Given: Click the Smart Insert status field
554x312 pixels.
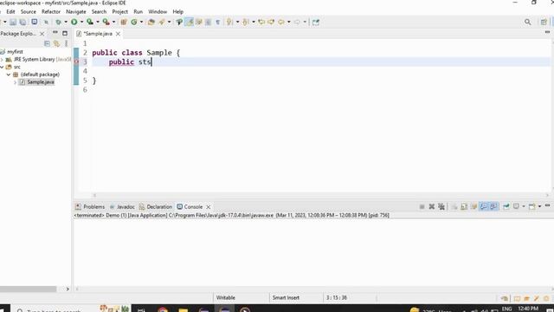Looking at the screenshot, I should (286, 298).
